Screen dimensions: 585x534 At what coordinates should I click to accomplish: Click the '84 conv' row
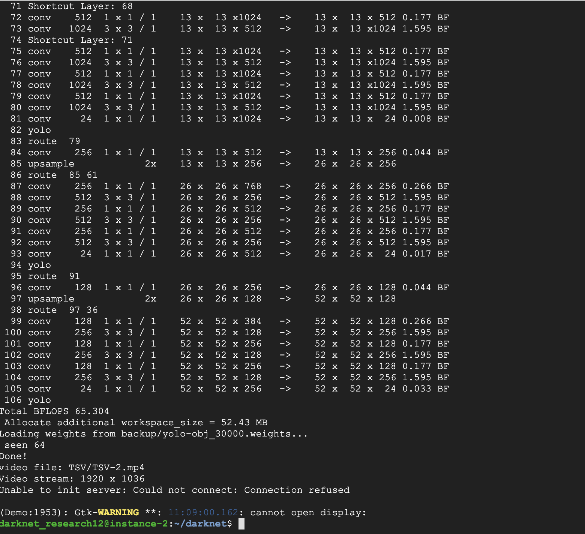230,153
